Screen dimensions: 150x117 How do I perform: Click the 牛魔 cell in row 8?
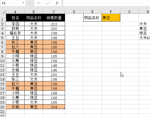[x=15, y=51]
